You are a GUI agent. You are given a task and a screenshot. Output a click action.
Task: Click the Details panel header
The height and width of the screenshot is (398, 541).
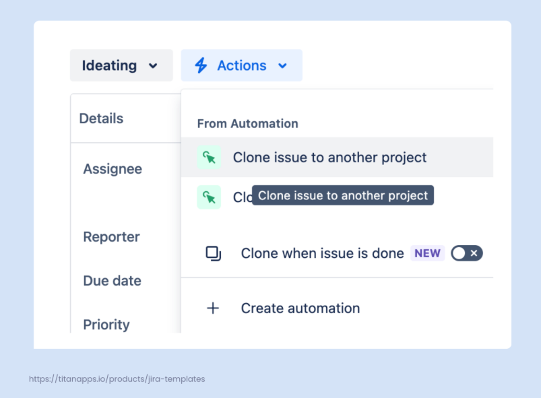point(101,119)
